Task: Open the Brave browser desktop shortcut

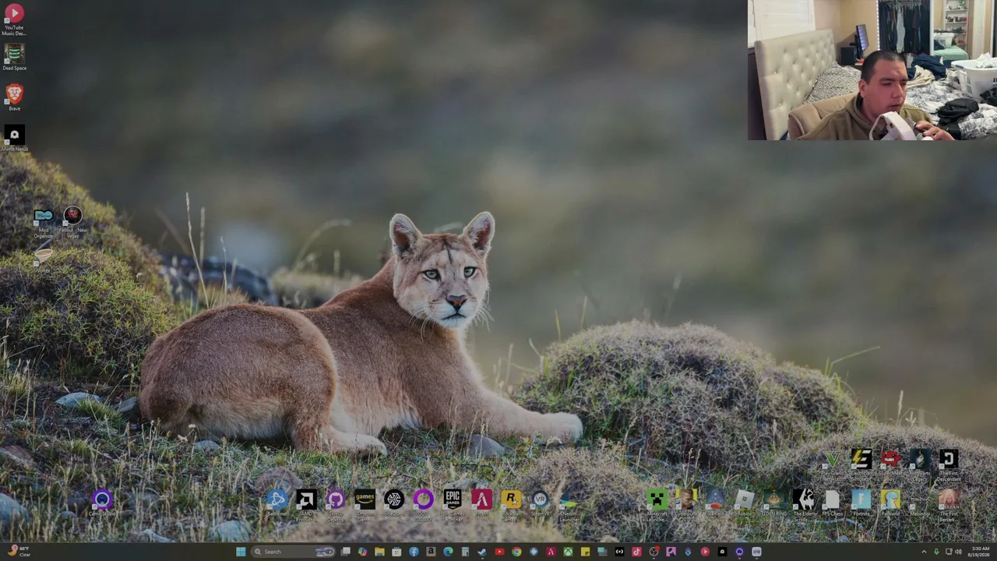Action: click(14, 98)
